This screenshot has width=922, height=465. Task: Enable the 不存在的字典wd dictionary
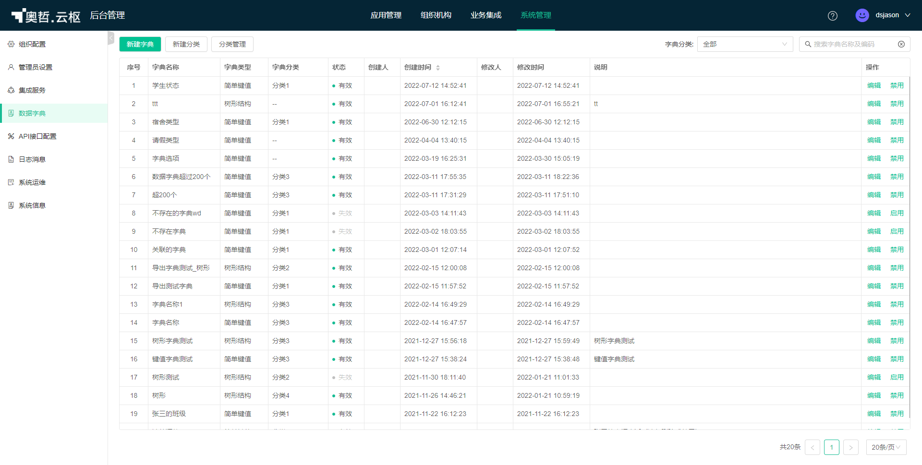click(897, 213)
